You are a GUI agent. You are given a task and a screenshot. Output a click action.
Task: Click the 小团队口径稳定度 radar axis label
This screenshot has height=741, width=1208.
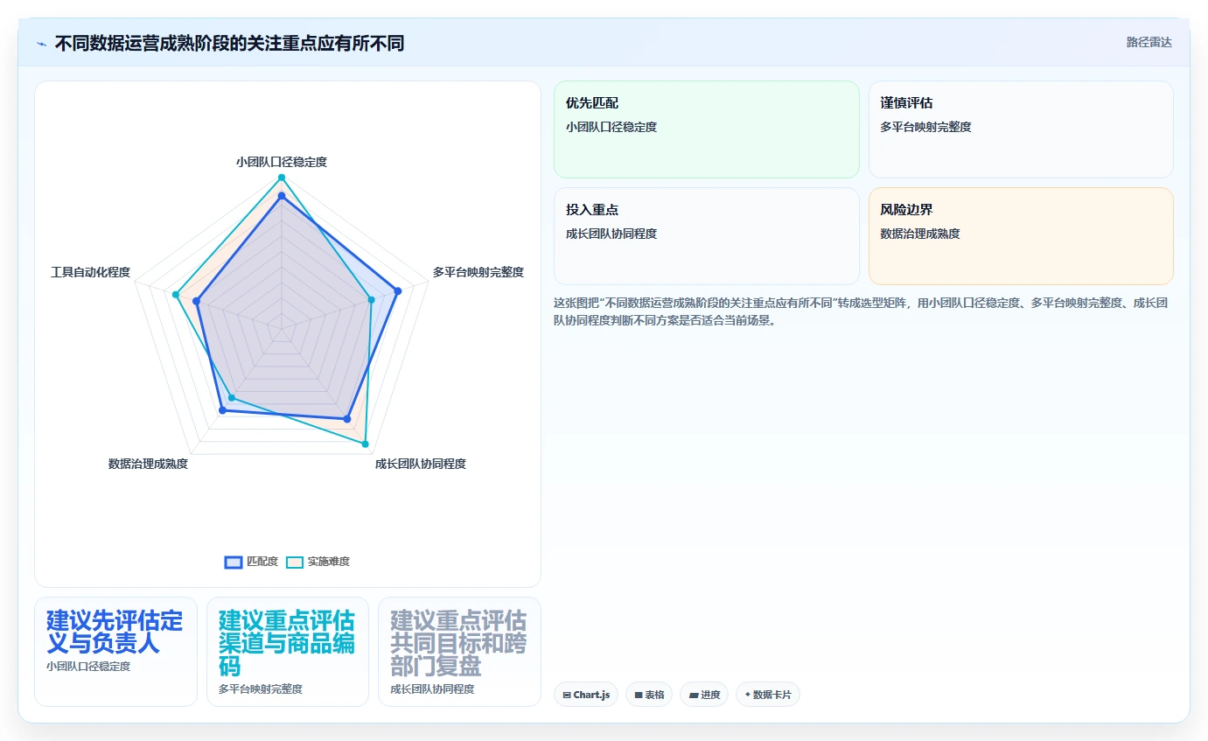(282, 162)
